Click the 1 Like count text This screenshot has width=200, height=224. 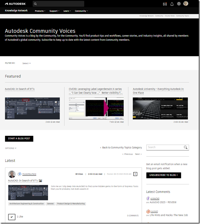[20, 217]
